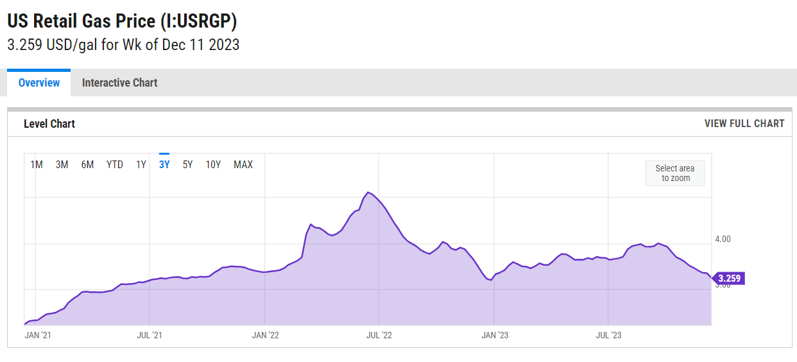Select the 1Y range option
This screenshot has width=797, height=362.
pos(141,165)
